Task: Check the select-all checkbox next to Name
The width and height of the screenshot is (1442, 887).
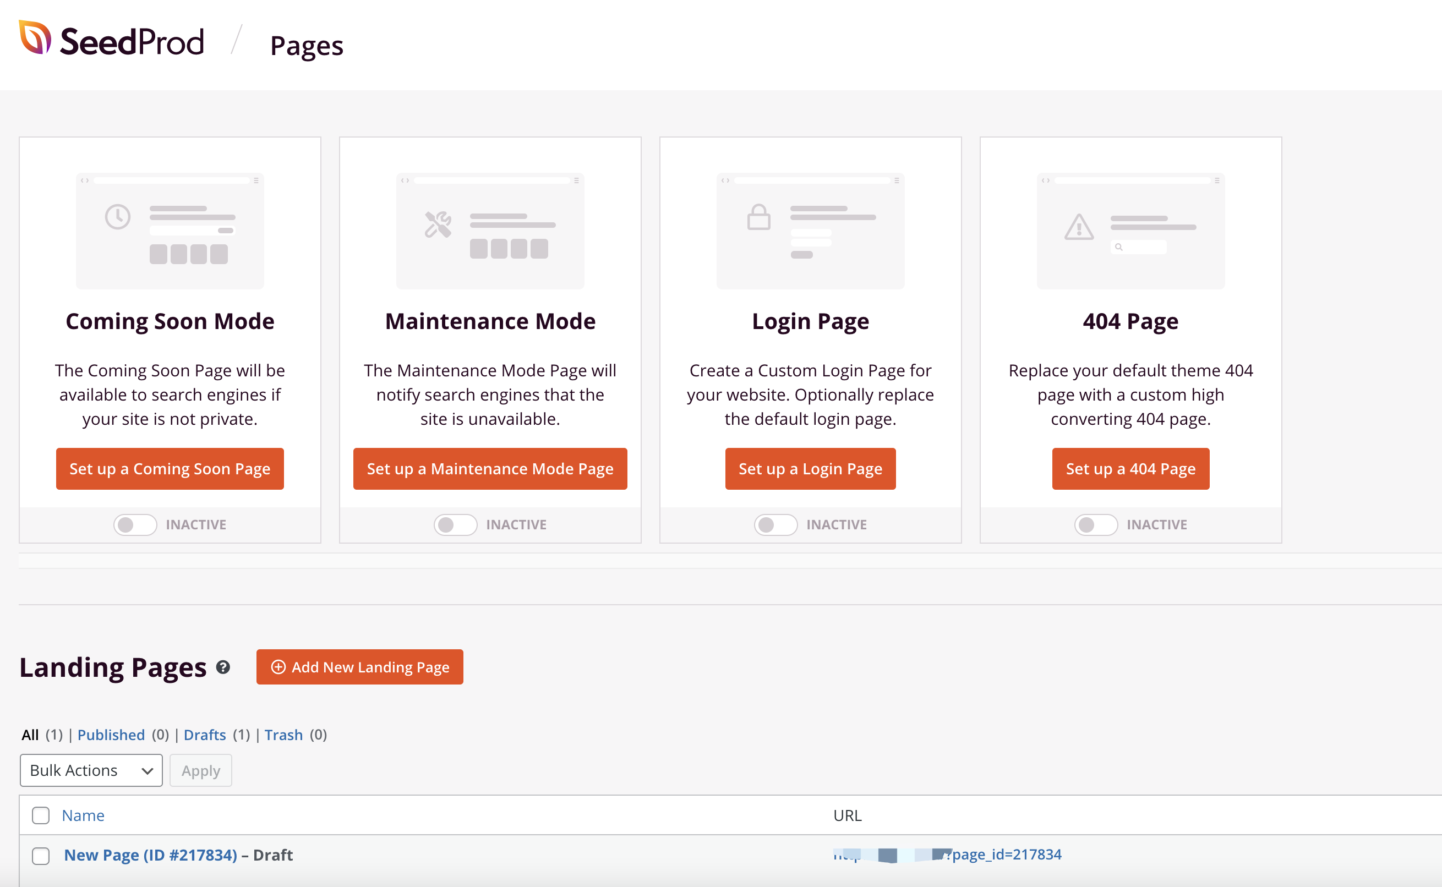Action: tap(41, 815)
